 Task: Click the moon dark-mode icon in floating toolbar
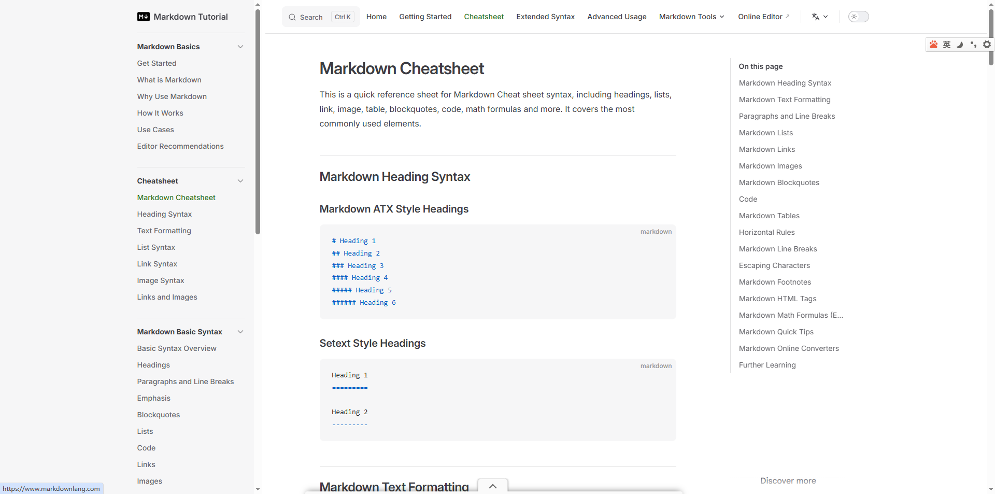pyautogui.click(x=960, y=45)
